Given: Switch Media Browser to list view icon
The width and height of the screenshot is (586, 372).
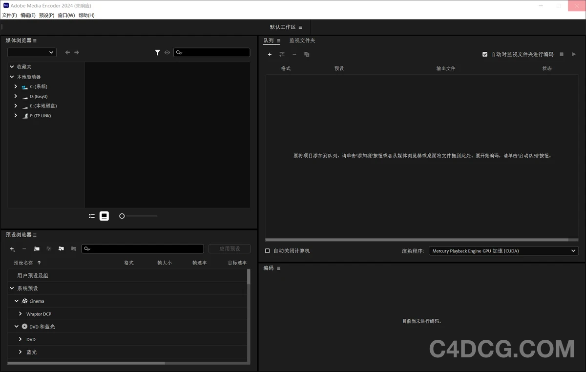Looking at the screenshot, I should point(91,216).
